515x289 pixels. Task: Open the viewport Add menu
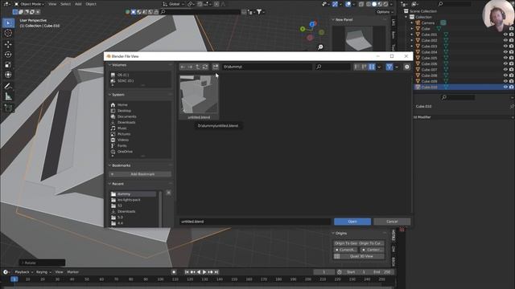(78, 4)
